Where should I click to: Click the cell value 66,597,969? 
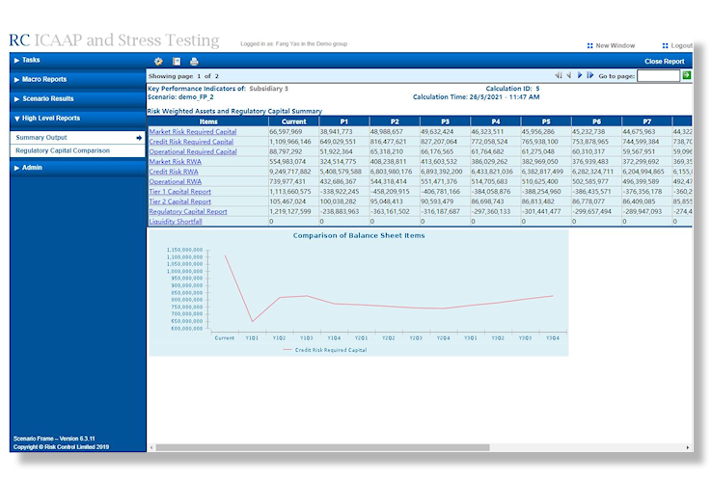tap(286, 131)
